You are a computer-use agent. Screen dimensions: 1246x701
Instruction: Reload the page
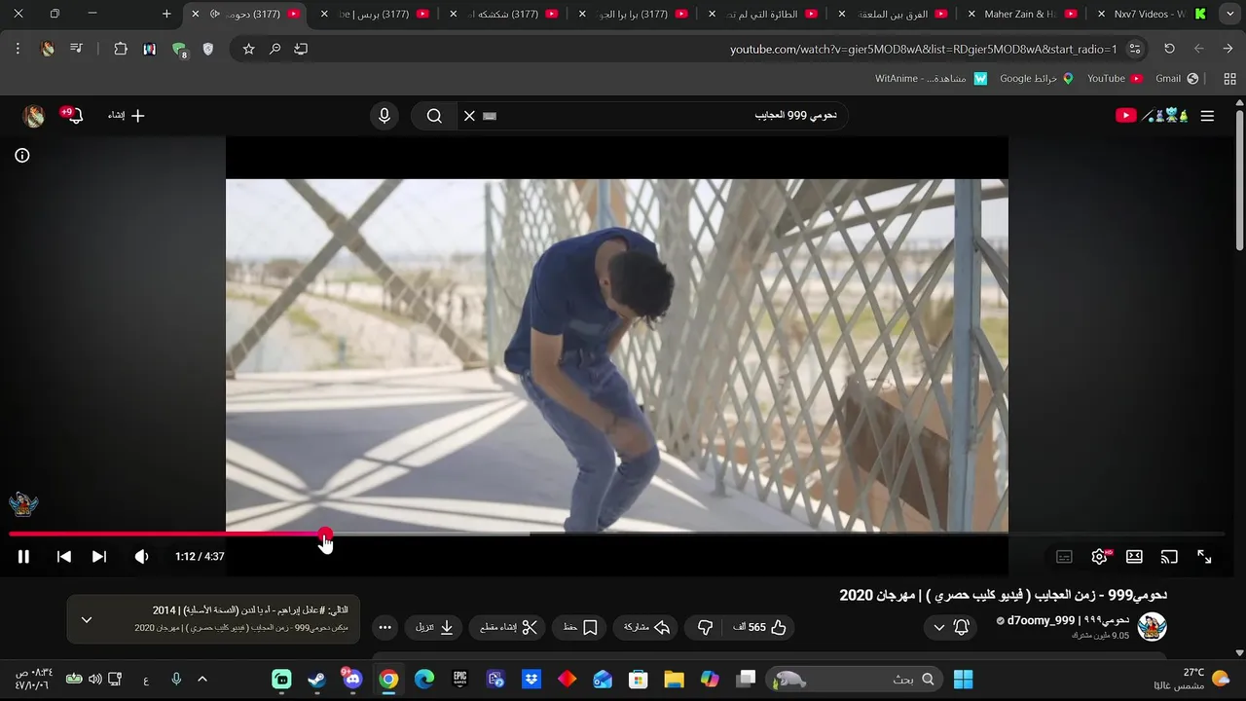(x=1169, y=49)
